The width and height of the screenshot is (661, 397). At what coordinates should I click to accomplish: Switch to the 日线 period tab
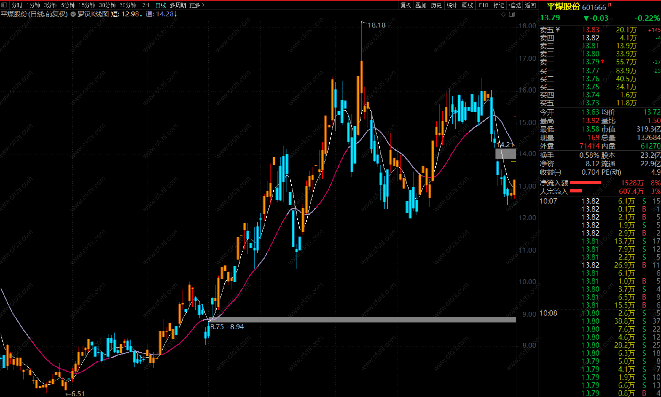point(160,5)
